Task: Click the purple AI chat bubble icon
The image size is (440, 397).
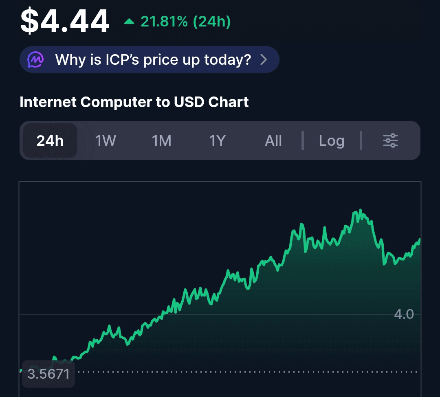Action: coord(36,60)
